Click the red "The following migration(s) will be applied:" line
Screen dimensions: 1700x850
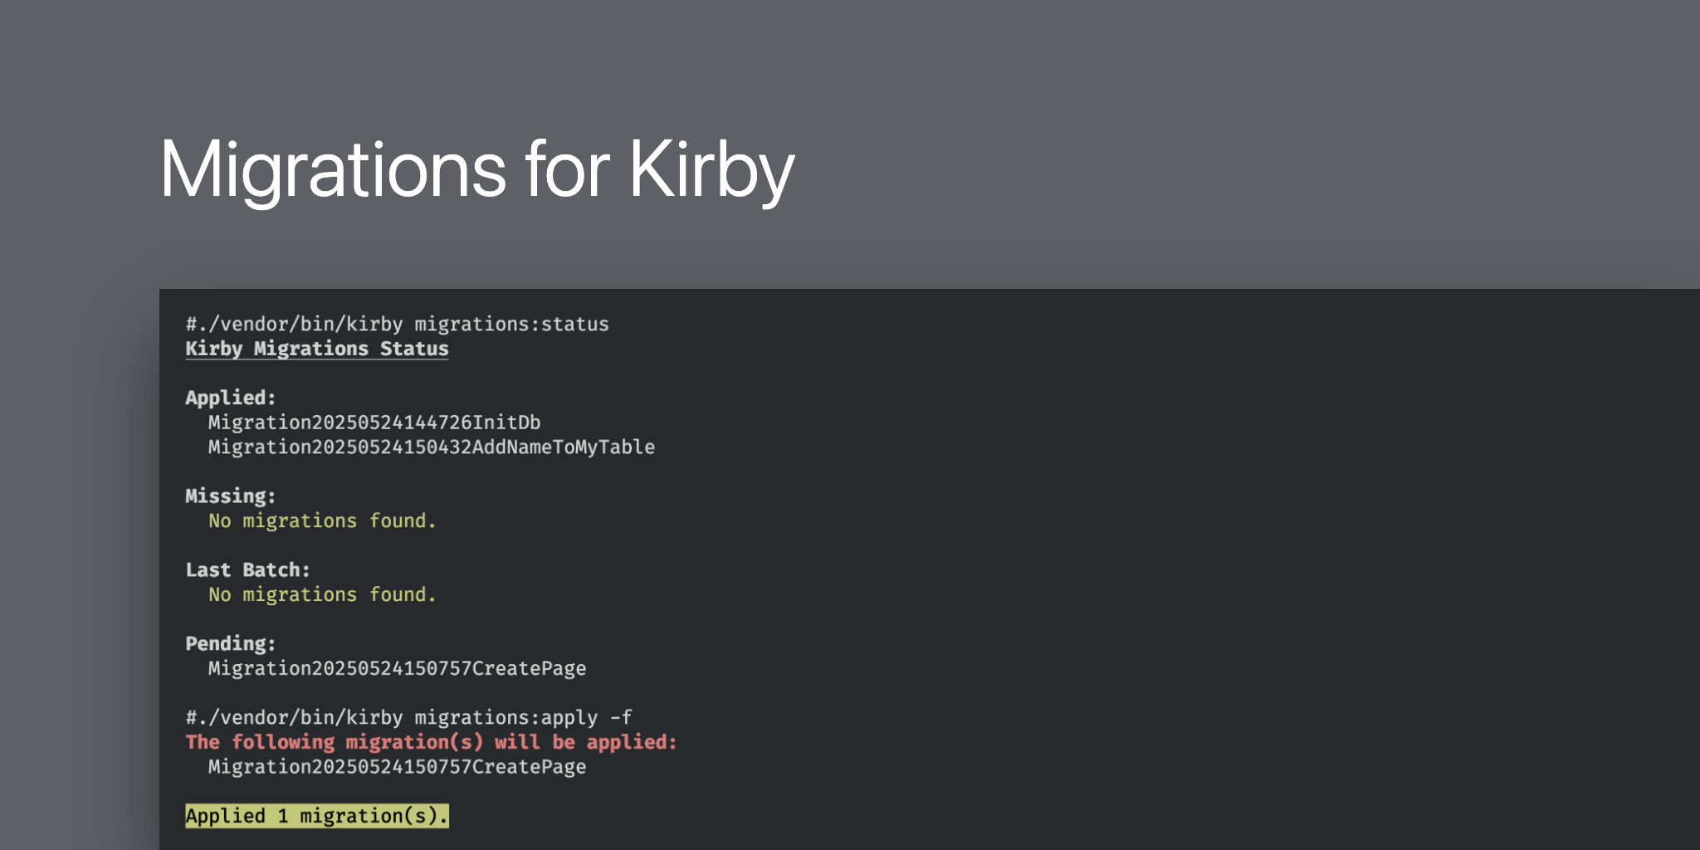431,743
